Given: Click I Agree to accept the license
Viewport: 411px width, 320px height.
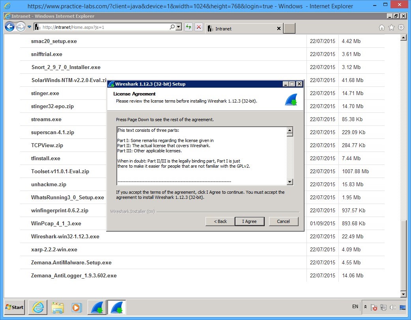Looking at the screenshot, I should point(249,221).
